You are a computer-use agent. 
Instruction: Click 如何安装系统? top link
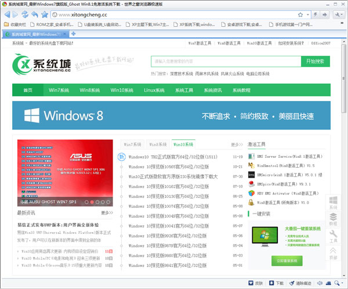pyautogui.click(x=291, y=43)
